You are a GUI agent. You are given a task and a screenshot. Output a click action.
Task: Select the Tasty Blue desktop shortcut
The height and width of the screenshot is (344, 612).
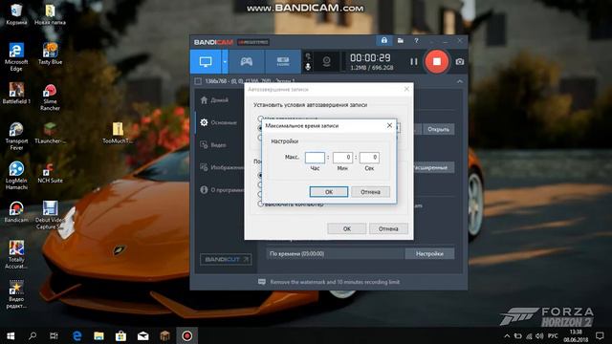(x=50, y=54)
